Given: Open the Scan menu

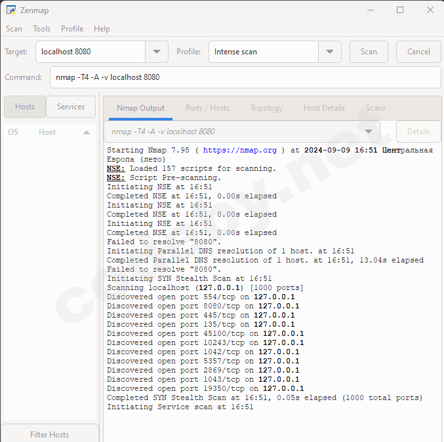Looking at the screenshot, I should pyautogui.click(x=14, y=29).
